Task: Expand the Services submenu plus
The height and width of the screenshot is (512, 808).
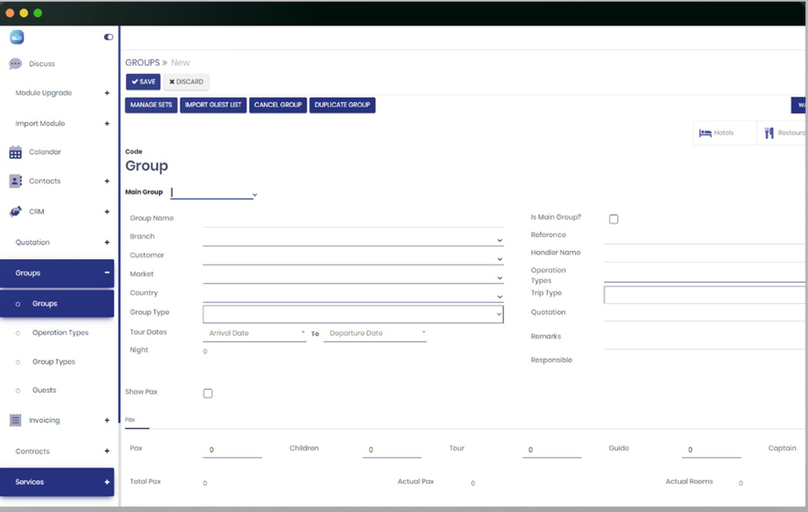Action: tap(107, 482)
